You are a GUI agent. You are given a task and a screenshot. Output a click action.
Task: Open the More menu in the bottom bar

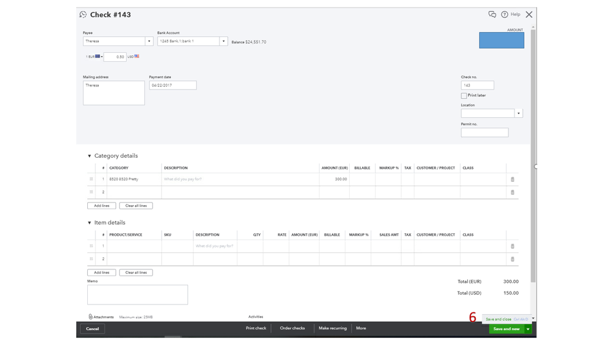[x=361, y=328]
